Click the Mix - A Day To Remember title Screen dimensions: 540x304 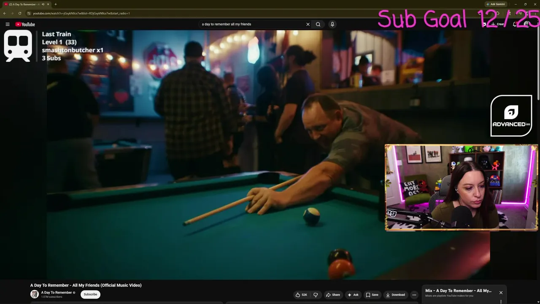point(458,290)
